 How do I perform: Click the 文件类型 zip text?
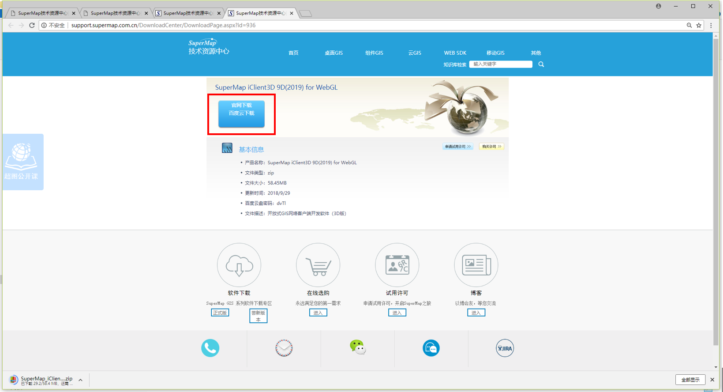click(x=259, y=173)
